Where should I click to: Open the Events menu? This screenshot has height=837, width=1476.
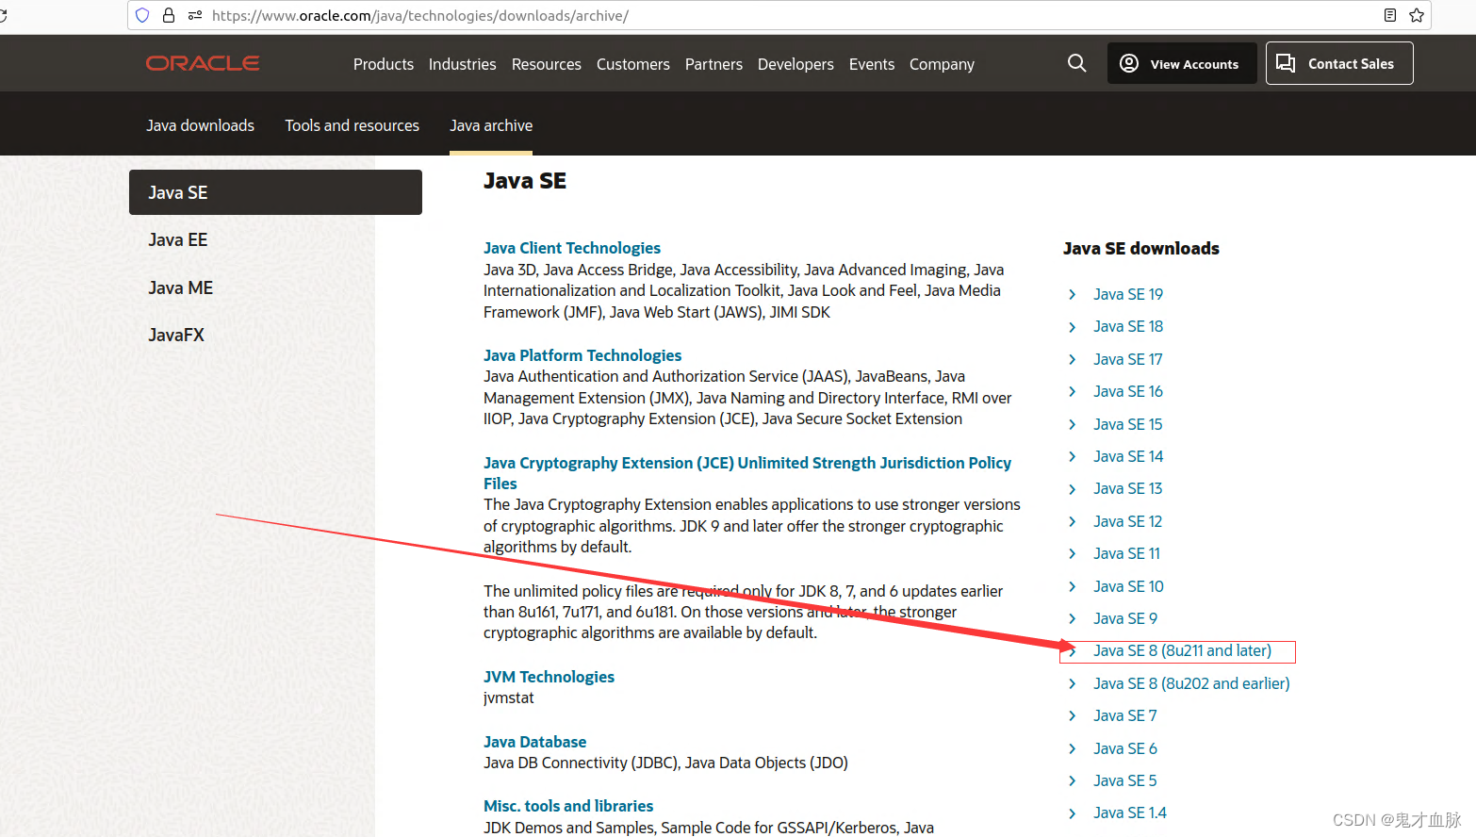point(872,64)
